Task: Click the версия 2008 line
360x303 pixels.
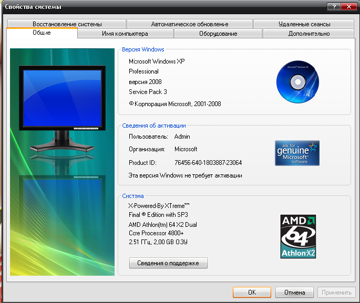Action: 145,82
